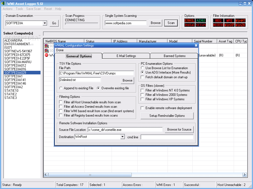
Task: Click the Go button
Action: tap(54, 23)
